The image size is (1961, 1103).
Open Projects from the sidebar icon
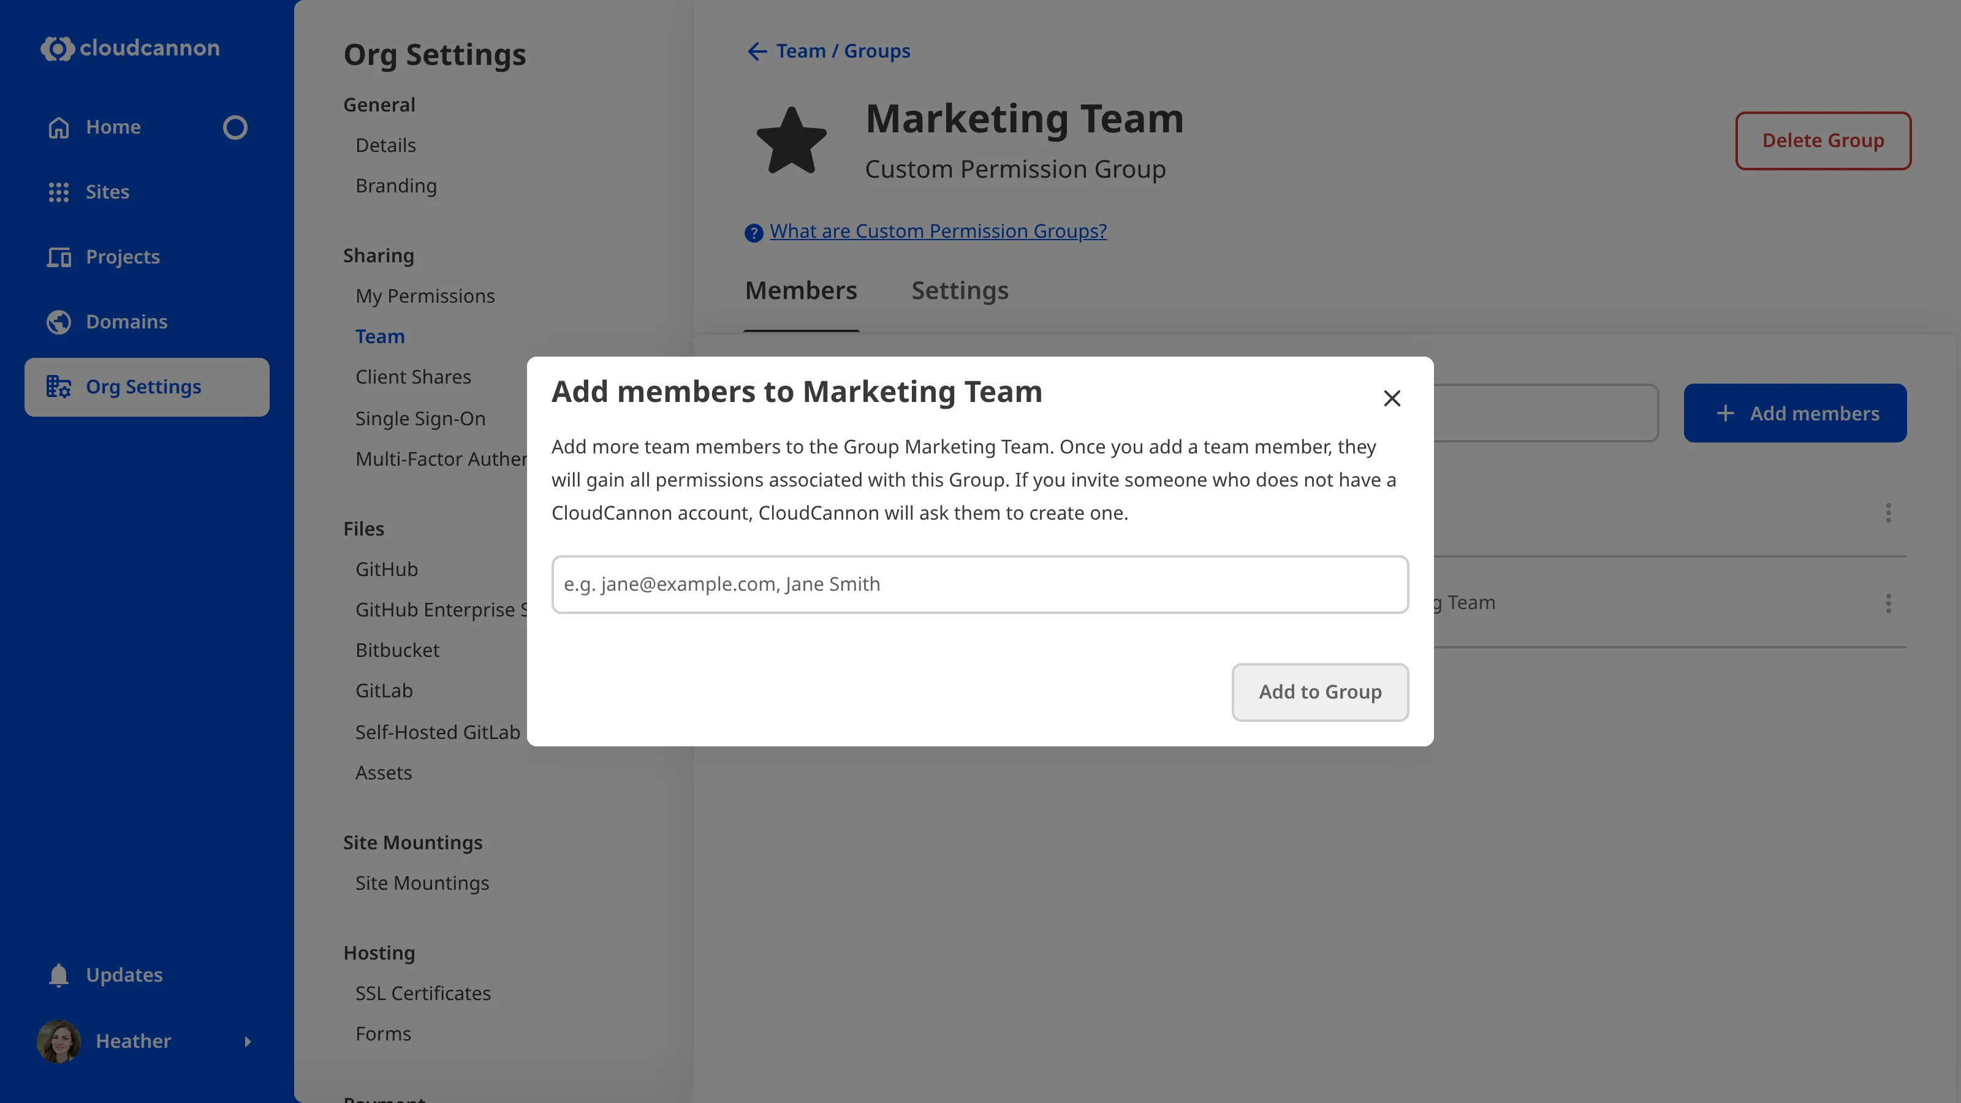59,257
